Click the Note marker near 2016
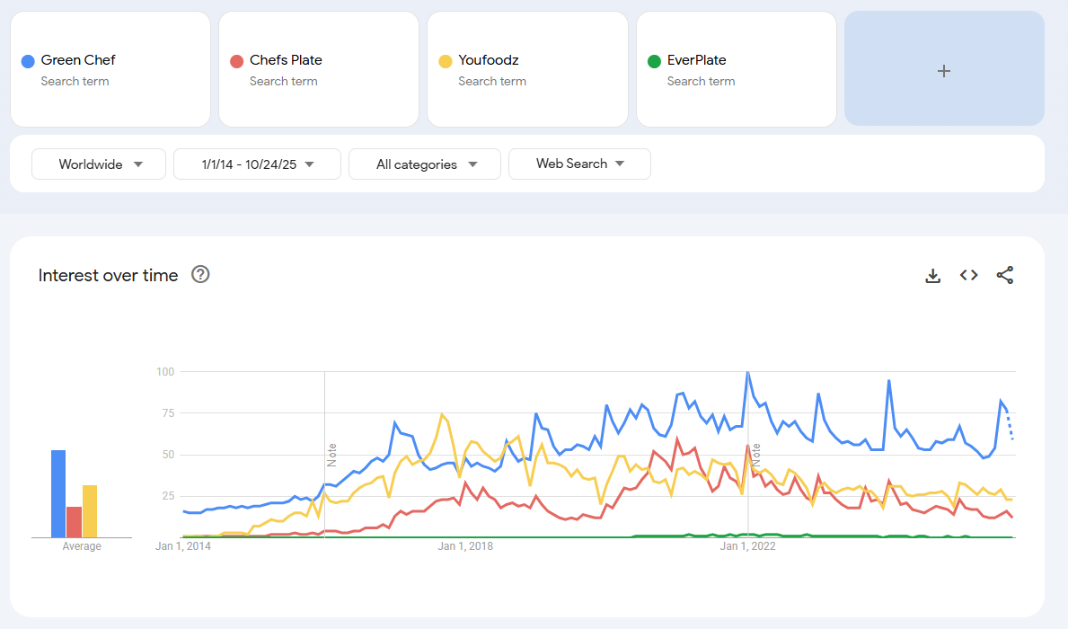Screen dimensions: 1068x629 [x=331, y=453]
